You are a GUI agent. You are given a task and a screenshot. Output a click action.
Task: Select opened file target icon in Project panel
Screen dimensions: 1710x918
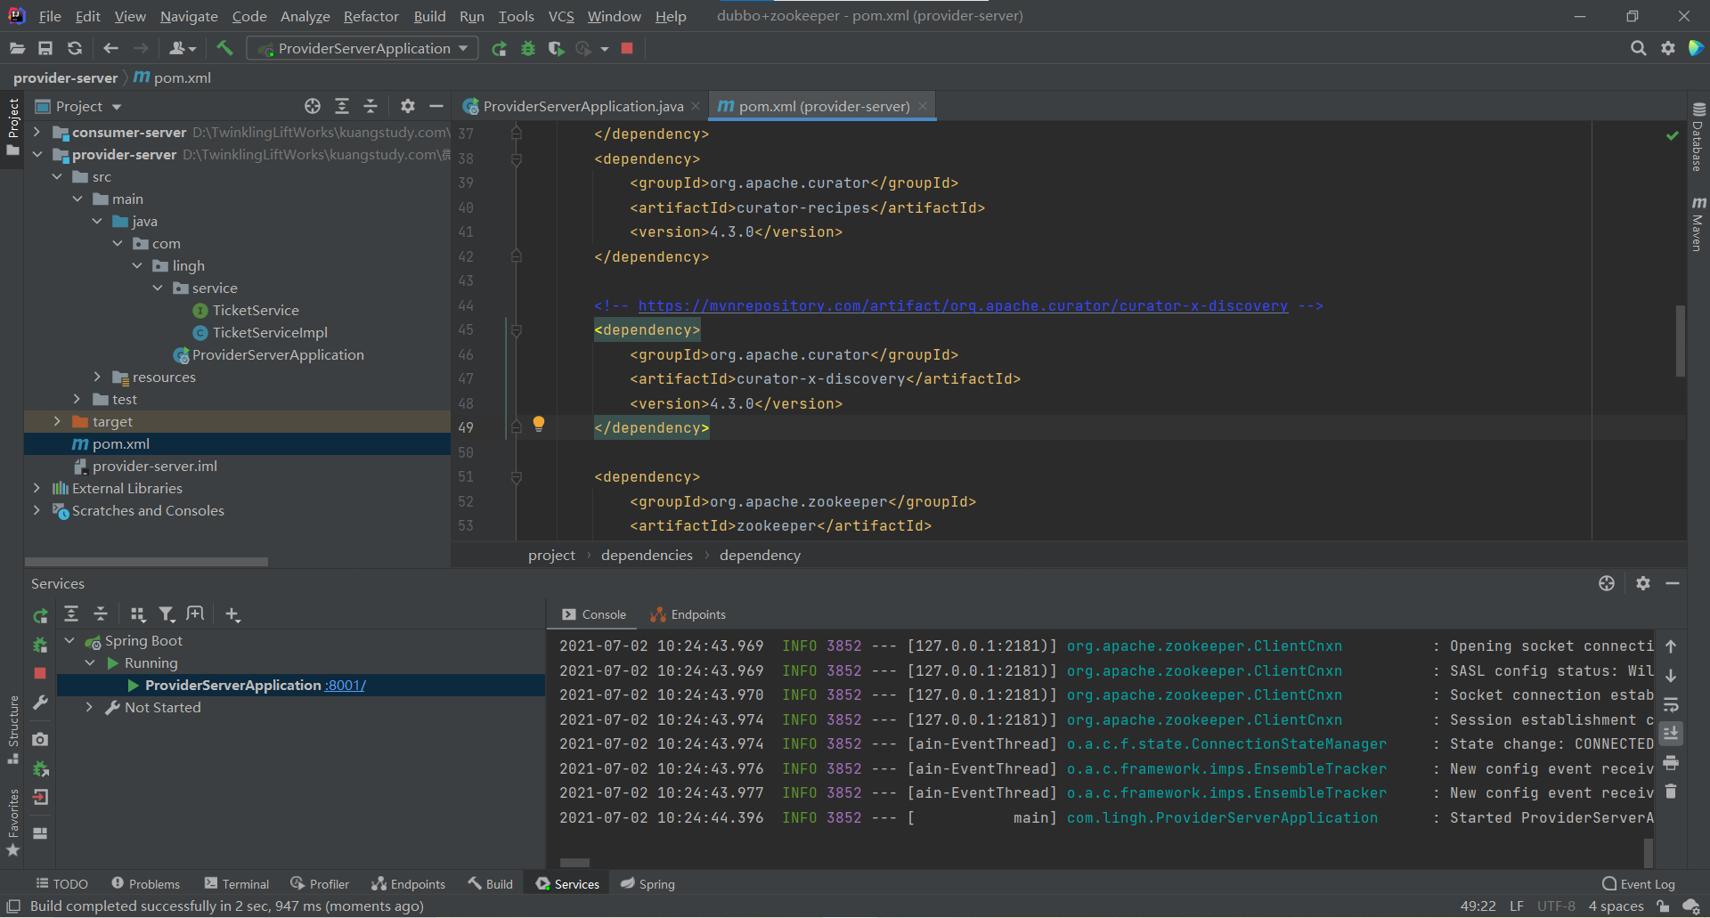pos(313,106)
